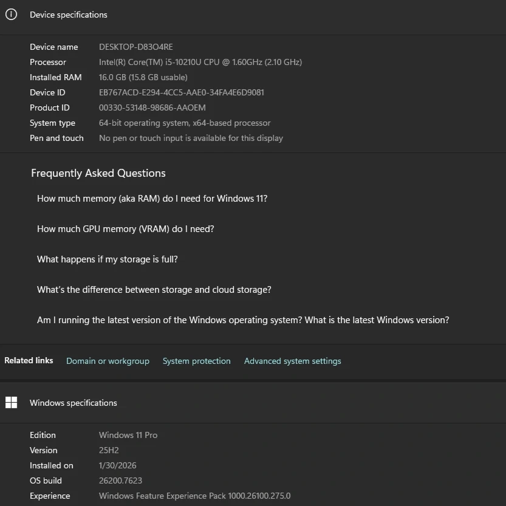Click the Intel Core i5-10210U processor text
The width and height of the screenshot is (506, 506).
pyautogui.click(x=200, y=62)
